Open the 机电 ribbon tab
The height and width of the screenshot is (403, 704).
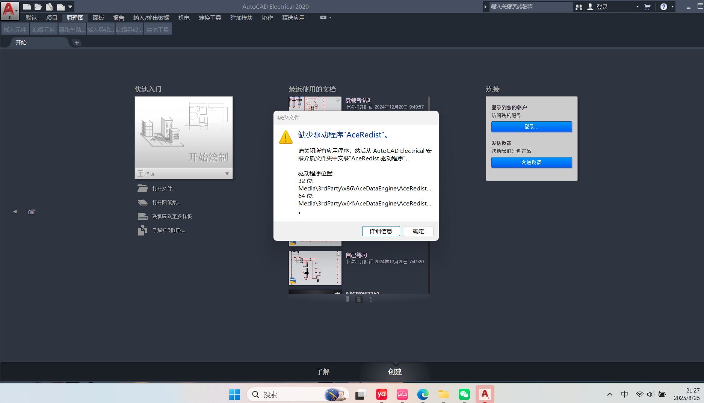(184, 18)
